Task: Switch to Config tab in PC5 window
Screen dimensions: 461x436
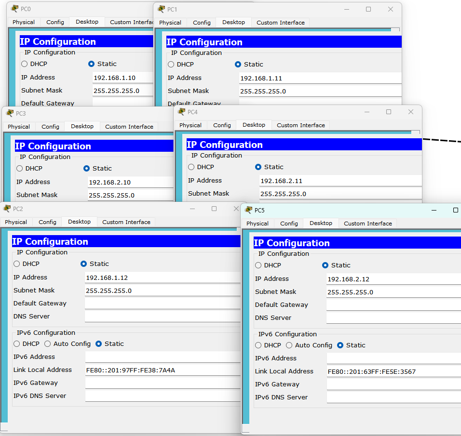Action: [289, 223]
